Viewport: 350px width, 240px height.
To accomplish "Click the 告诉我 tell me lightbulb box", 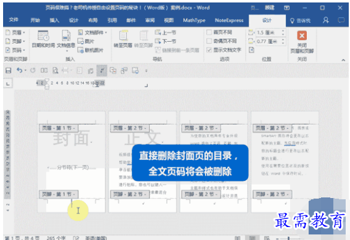I will coord(300,21).
